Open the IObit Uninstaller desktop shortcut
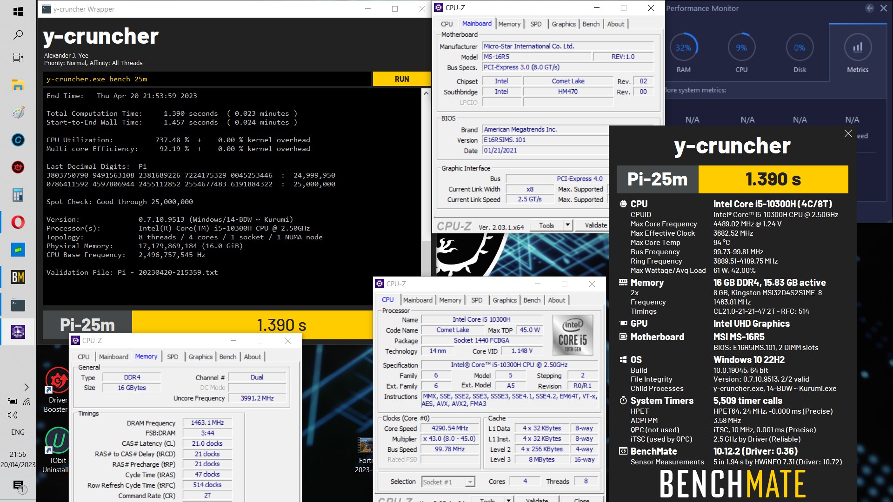The height and width of the screenshot is (502, 893). click(x=56, y=450)
